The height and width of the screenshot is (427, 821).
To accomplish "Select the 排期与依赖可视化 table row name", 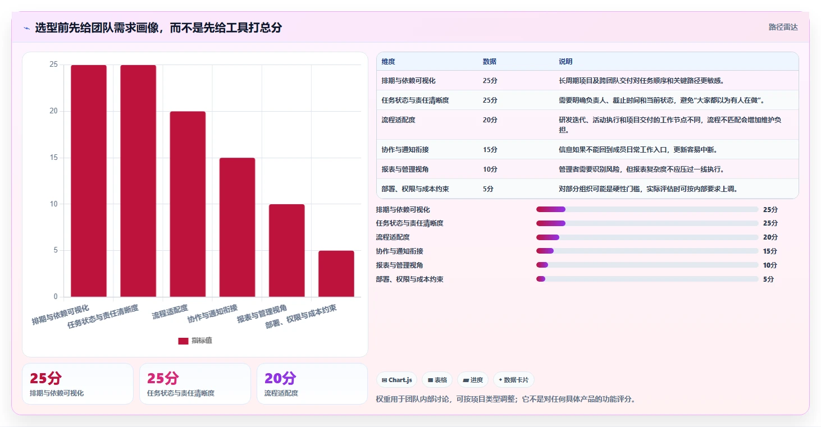I will point(408,81).
